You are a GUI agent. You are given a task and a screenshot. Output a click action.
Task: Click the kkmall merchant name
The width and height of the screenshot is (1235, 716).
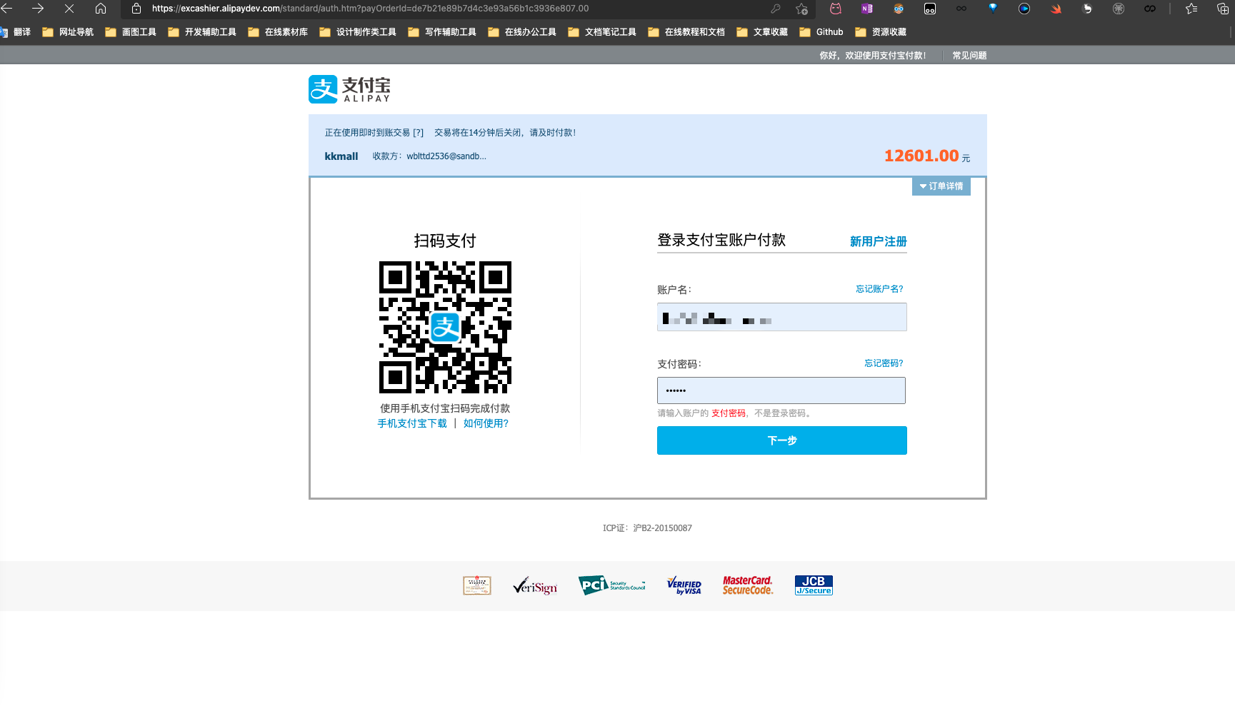coord(341,156)
